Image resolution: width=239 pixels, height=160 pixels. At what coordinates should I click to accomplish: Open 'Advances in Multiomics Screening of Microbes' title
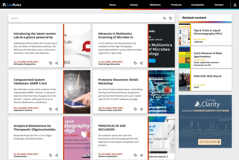[115, 35]
